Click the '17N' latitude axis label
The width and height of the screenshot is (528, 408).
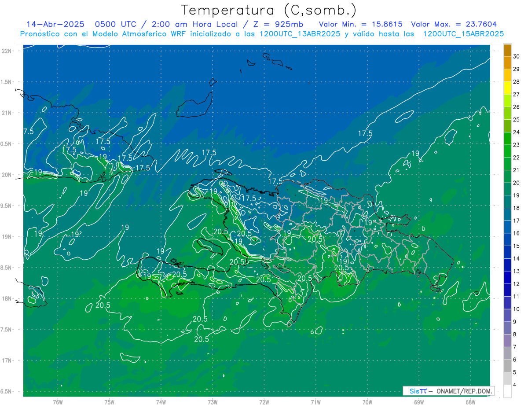point(7,360)
